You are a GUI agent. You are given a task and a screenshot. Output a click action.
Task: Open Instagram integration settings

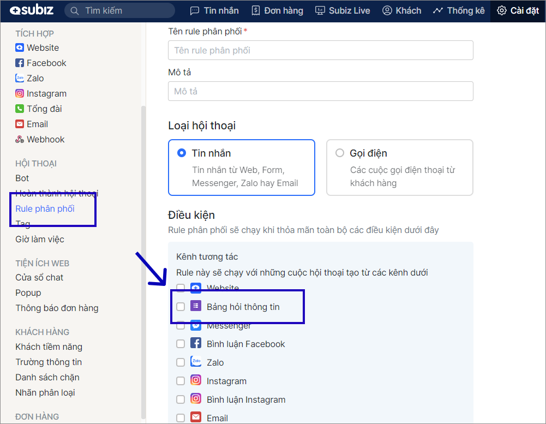41,94
